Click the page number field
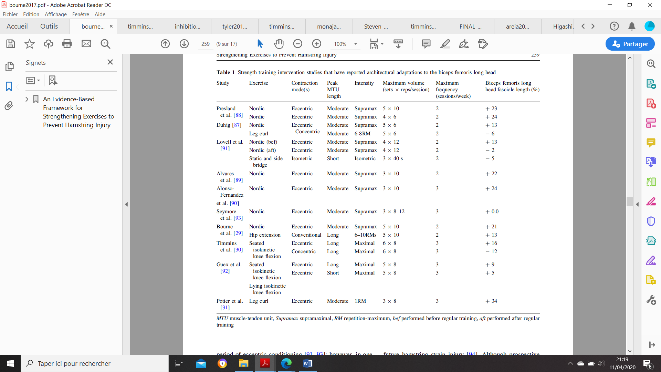Screen dimensions: 661x372 click(x=206, y=44)
